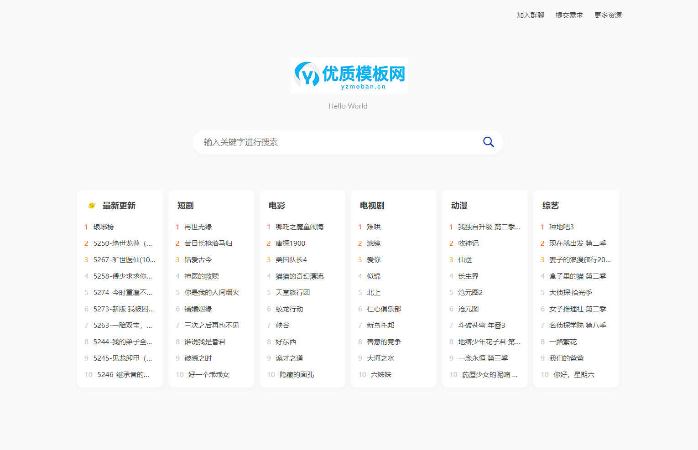This screenshot has height=450, width=698.
Task: Click 再世无缘 in the 短剧 list
Action: pyautogui.click(x=197, y=227)
